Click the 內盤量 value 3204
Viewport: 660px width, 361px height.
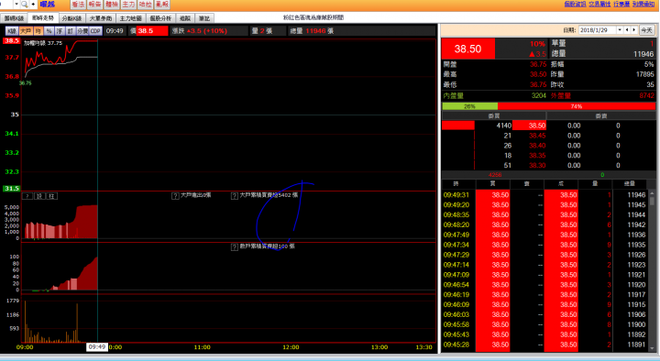pos(539,95)
